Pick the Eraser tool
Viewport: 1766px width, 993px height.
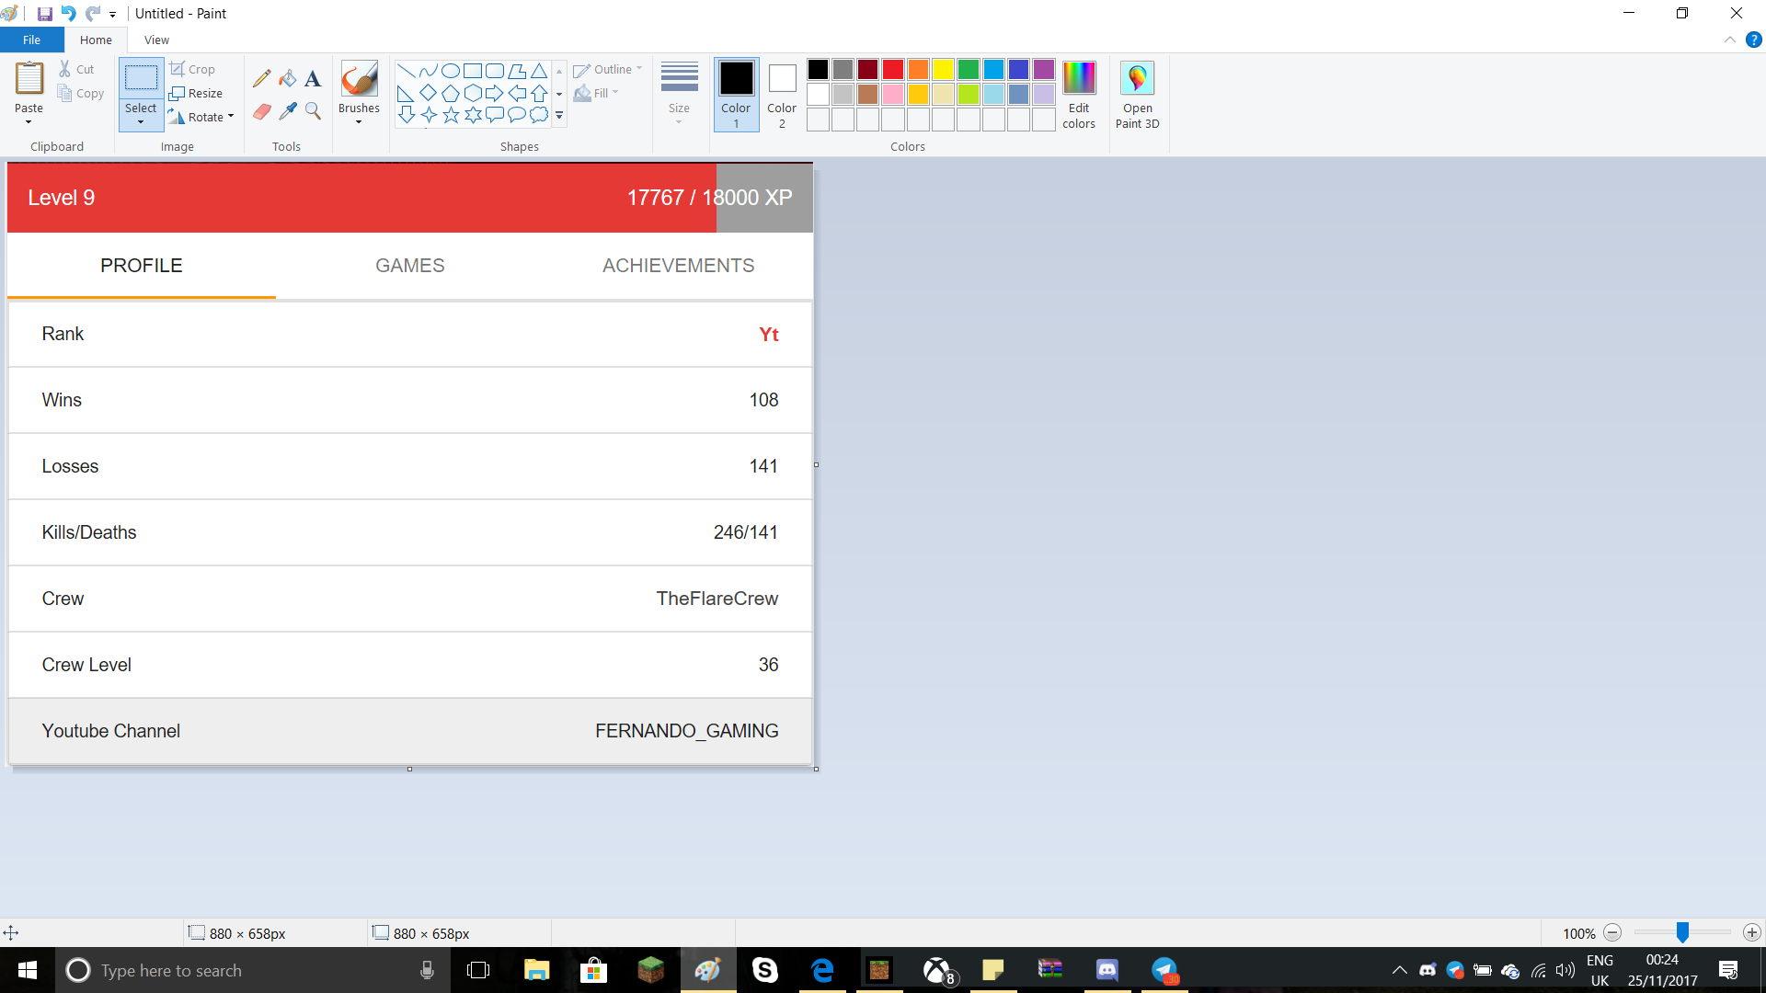[x=262, y=111]
